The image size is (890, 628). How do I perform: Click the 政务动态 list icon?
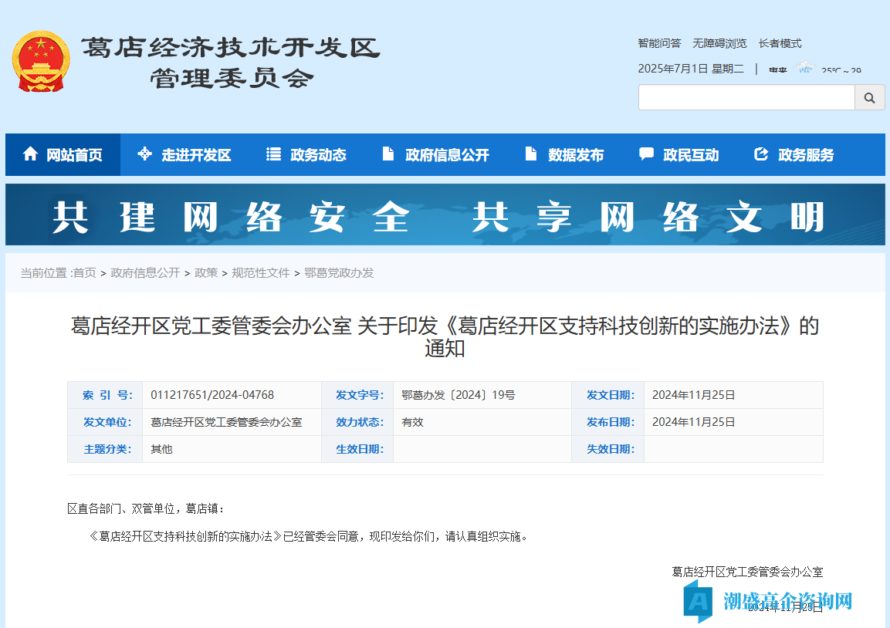click(273, 154)
